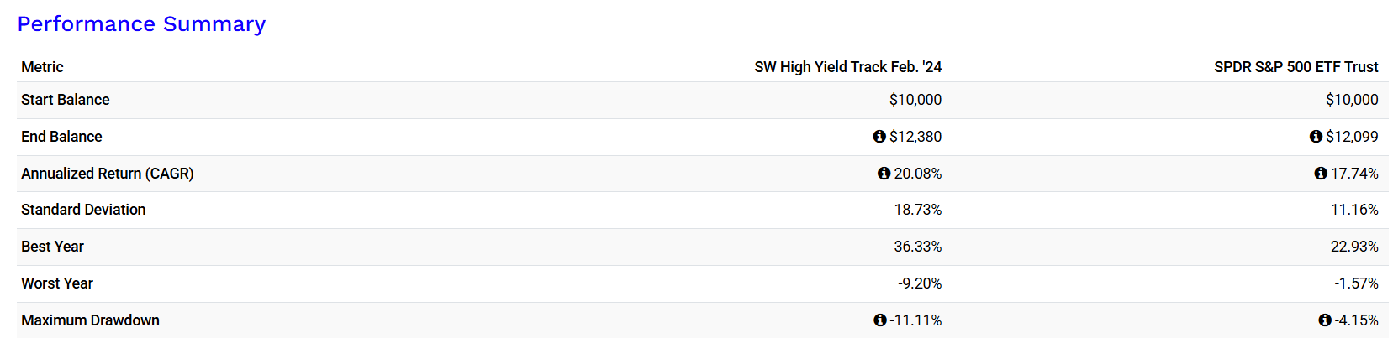The width and height of the screenshot is (1393, 338).
Task: Click the SW High Yield Track Feb. '24 header
Action: 847,67
